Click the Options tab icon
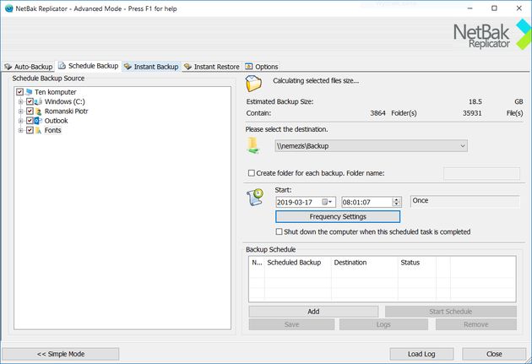Viewport: 532px width, 364px height. click(249, 66)
